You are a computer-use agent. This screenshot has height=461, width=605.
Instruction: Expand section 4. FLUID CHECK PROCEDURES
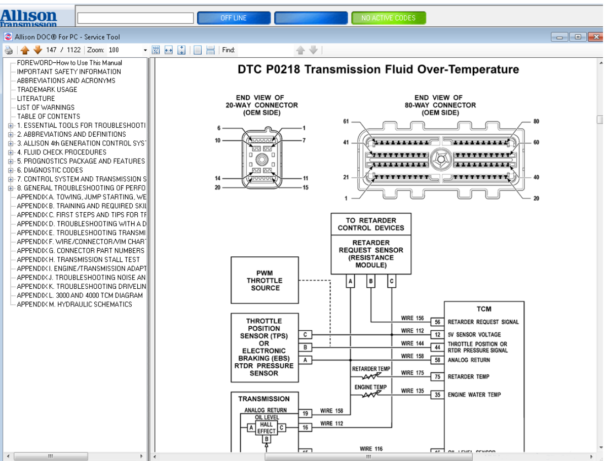coord(12,152)
